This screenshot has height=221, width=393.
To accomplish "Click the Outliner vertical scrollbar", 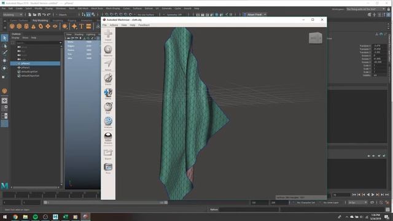I will (x=61, y=115).
